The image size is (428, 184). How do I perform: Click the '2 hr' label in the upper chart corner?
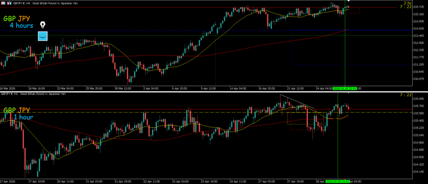[x=407, y=3]
